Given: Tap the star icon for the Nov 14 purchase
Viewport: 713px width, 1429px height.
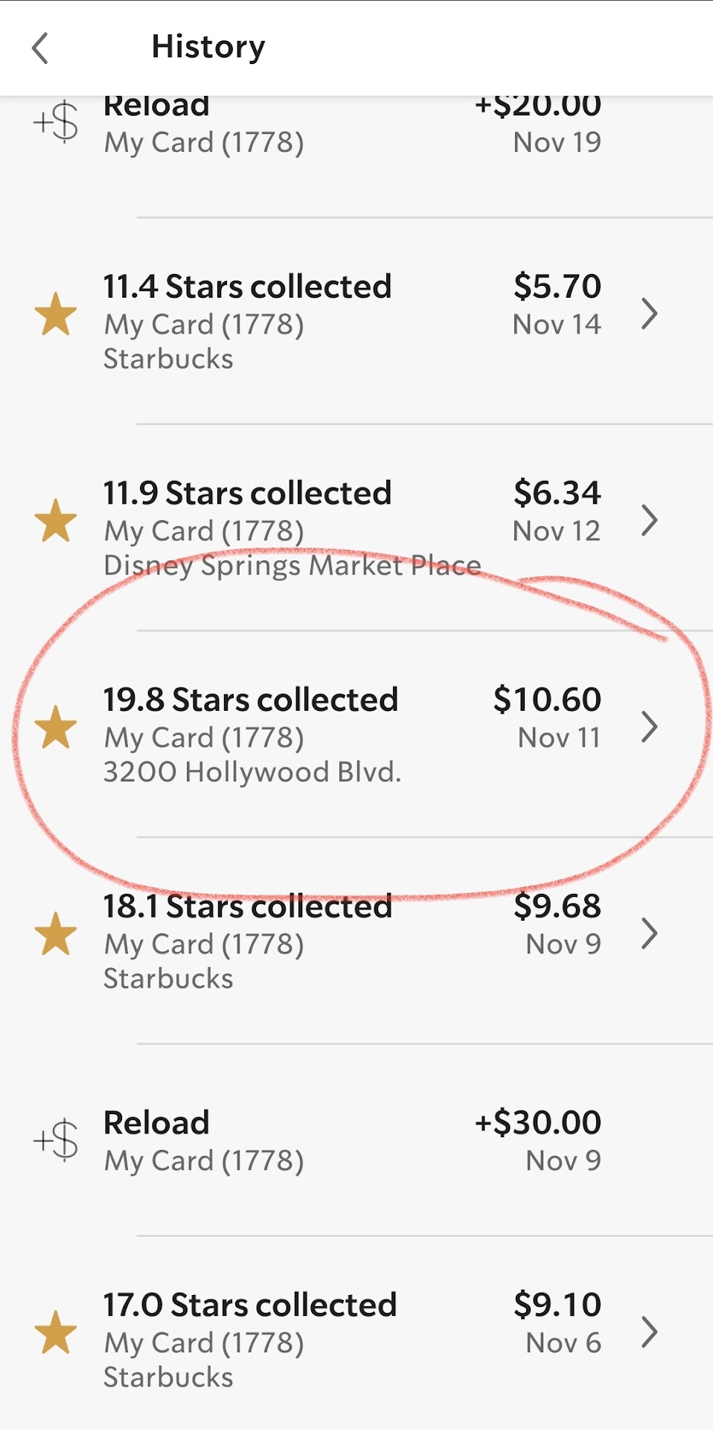Looking at the screenshot, I should [x=56, y=314].
